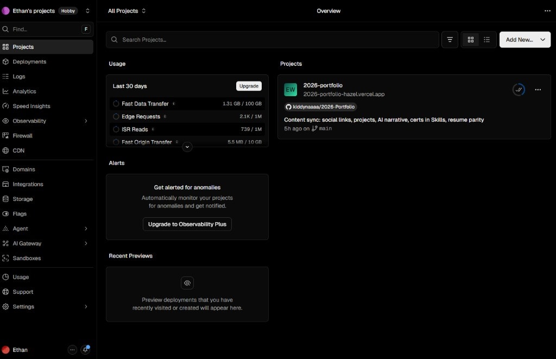Click the EW project avatar
This screenshot has width=556, height=359.
[290, 90]
